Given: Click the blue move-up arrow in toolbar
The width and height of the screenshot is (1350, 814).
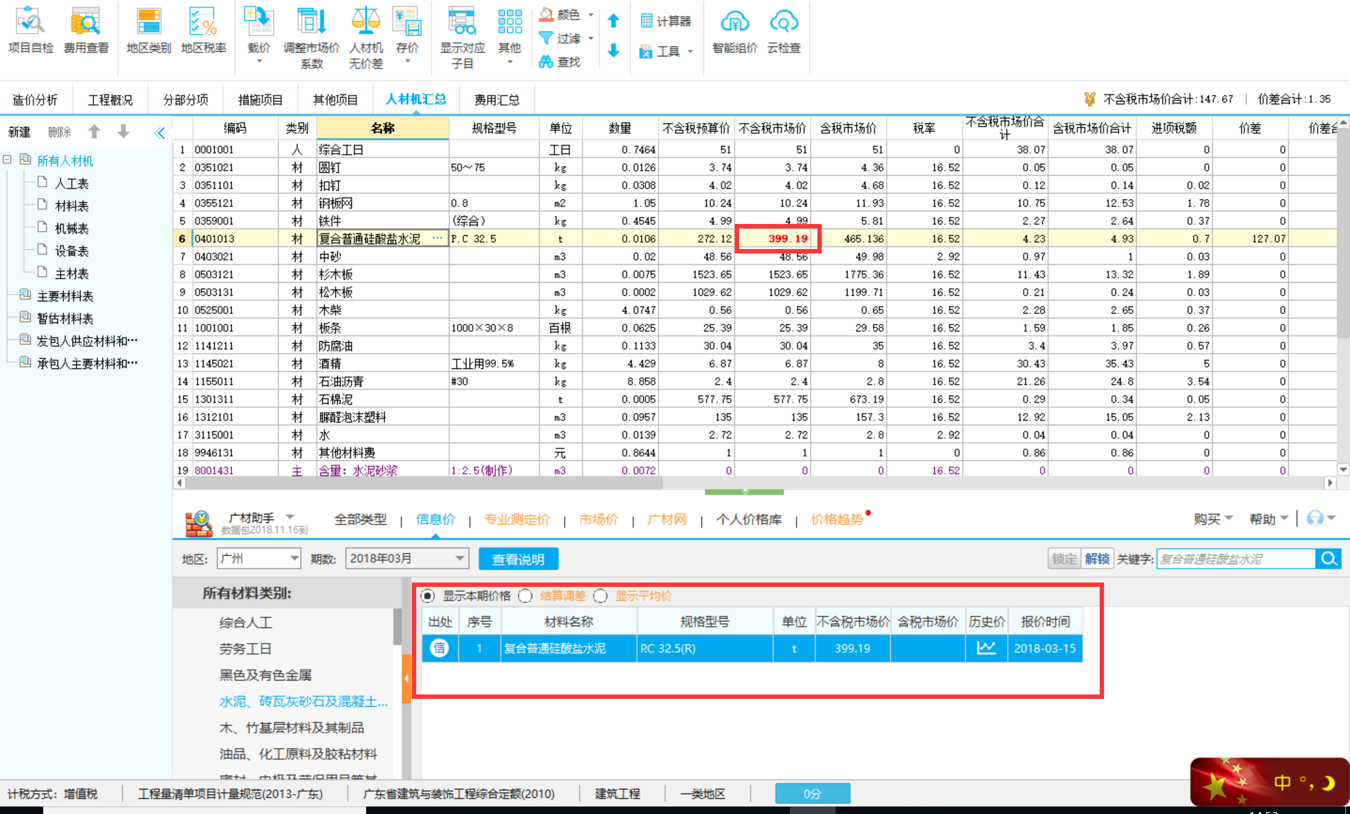Looking at the screenshot, I should (613, 21).
